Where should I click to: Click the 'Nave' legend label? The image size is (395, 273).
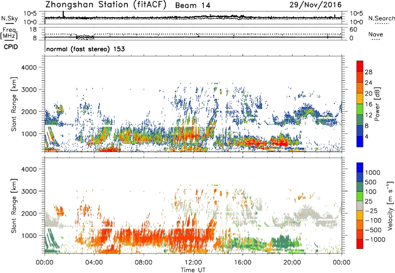[x=376, y=34]
